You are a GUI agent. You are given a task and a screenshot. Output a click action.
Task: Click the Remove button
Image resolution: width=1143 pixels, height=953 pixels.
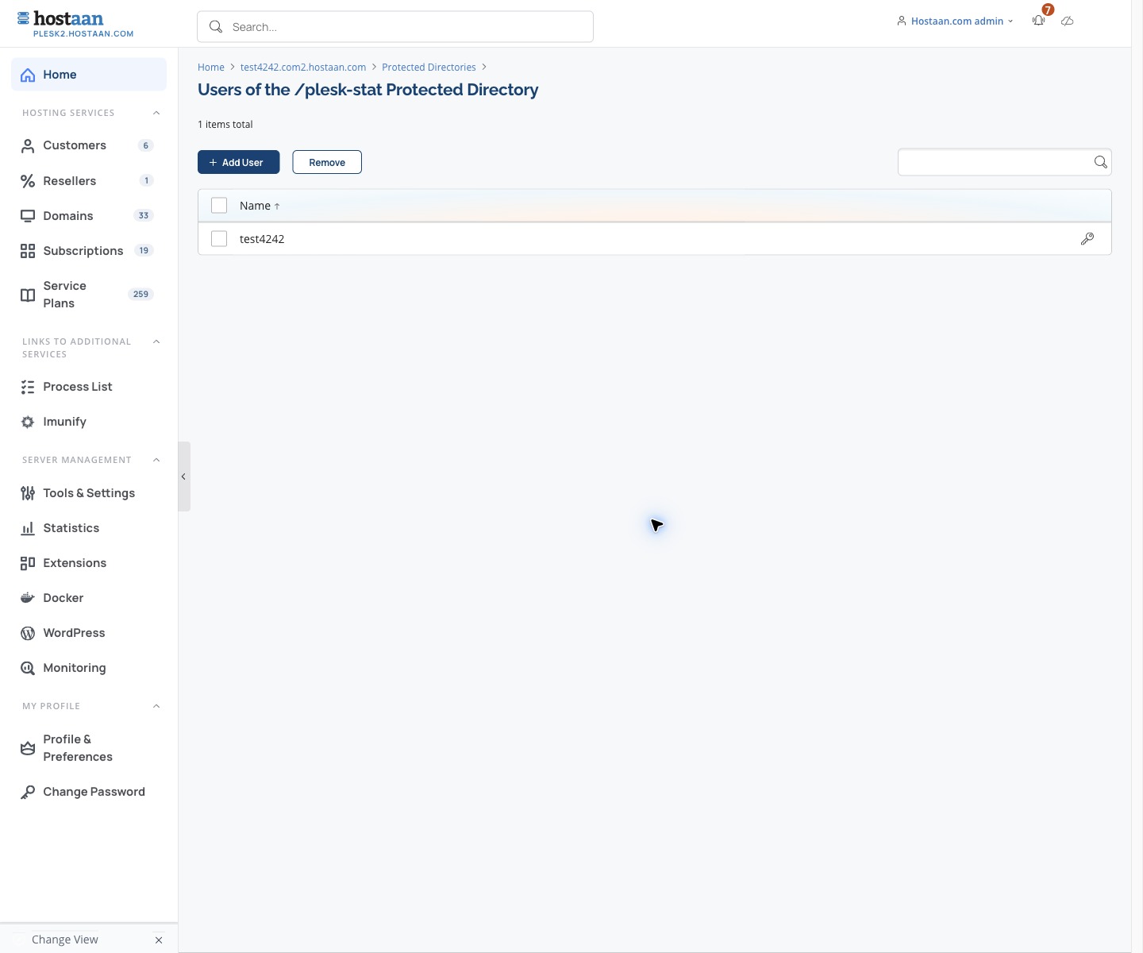pyautogui.click(x=327, y=162)
